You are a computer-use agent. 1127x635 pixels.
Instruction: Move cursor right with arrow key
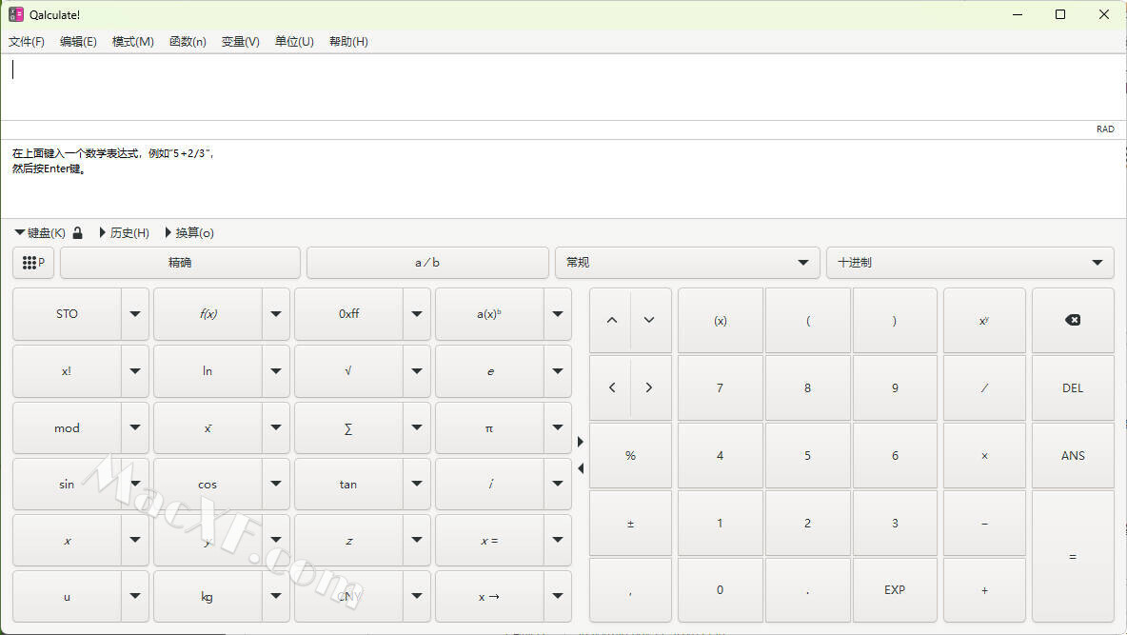[x=649, y=387]
